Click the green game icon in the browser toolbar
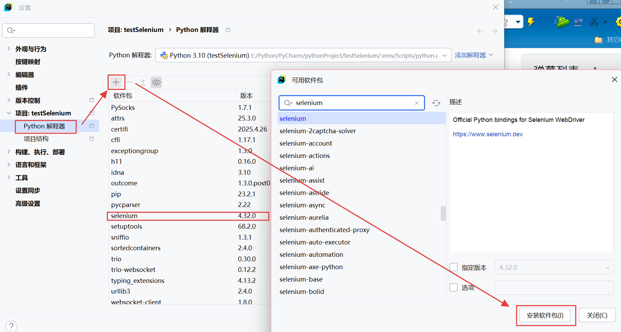Viewport: 621px width, 332px height. pyautogui.click(x=562, y=22)
